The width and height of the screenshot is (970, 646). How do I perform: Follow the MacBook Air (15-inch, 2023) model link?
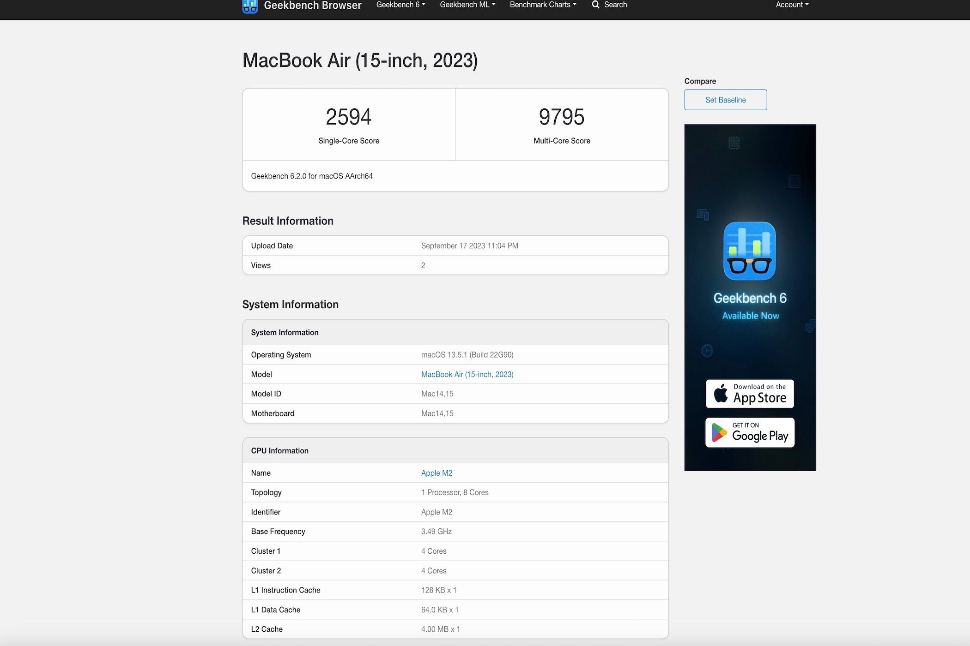coord(467,374)
